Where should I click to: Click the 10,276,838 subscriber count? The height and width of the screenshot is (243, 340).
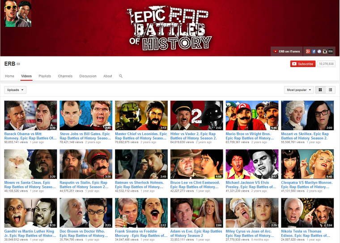coord(326,64)
